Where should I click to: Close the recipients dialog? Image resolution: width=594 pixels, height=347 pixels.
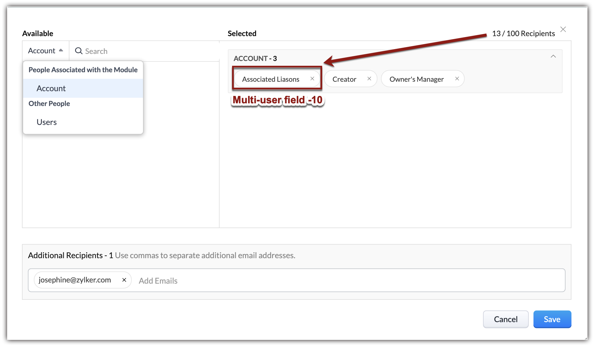[x=563, y=29]
